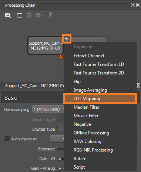The width and height of the screenshot is (141, 172).
Task: Collapse the Basic section header
Action: (x=32, y=98)
